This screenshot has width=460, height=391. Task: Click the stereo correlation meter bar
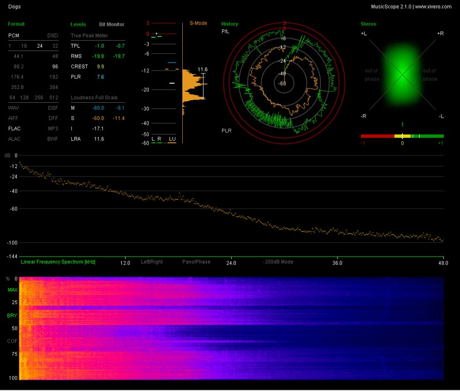[x=402, y=136]
